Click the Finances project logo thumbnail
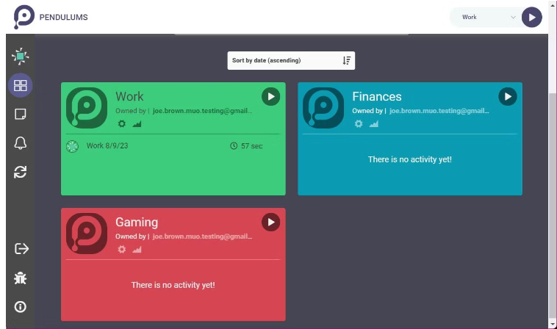 click(x=323, y=108)
